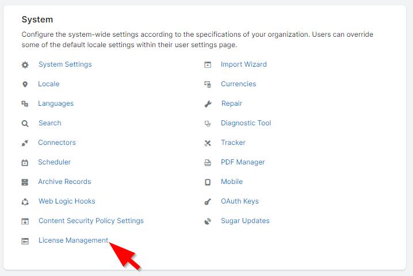Click the wrench icon beside Repair

coord(208,104)
